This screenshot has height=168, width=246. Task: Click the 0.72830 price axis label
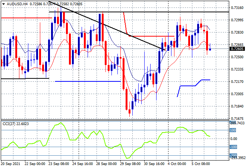pyautogui.click(x=237, y=32)
